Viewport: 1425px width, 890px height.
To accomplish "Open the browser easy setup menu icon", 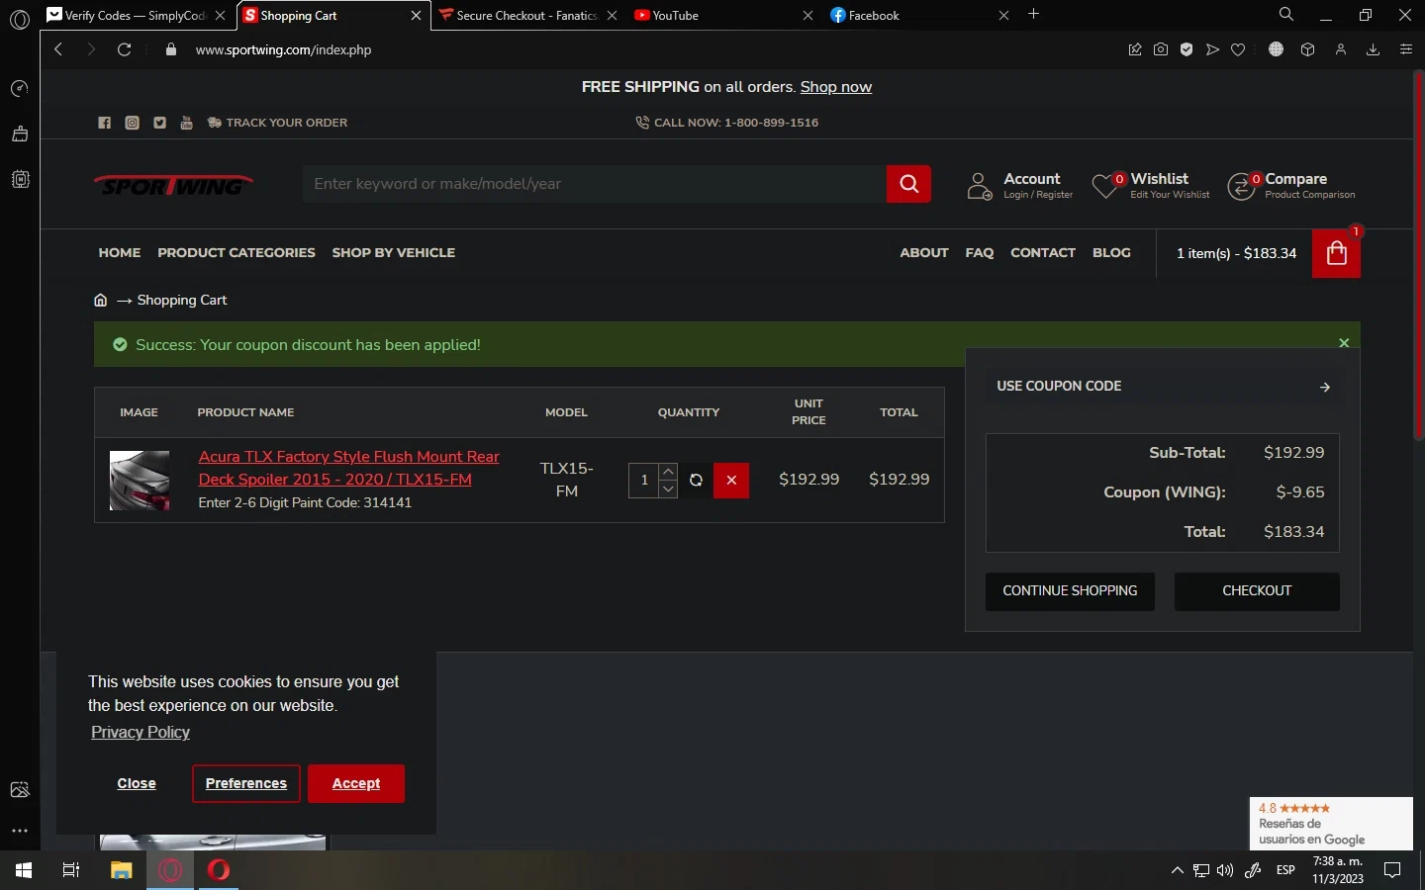I will click(1406, 49).
